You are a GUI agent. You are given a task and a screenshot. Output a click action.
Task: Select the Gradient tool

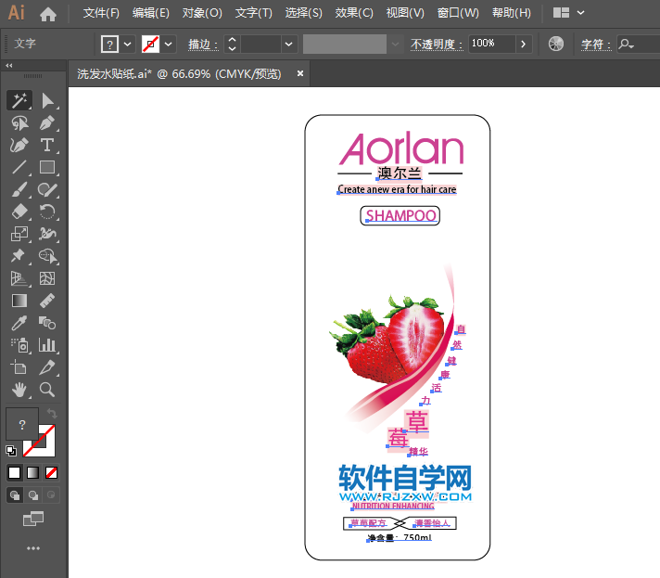(x=19, y=301)
